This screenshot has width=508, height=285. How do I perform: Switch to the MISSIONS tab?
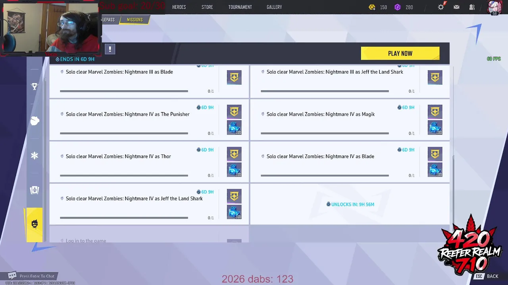(x=135, y=20)
